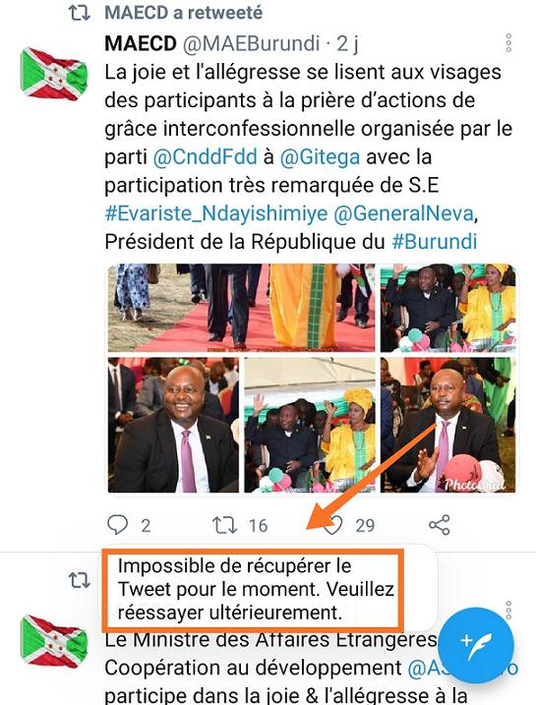Retweet the post with 16 retweets

225,525
